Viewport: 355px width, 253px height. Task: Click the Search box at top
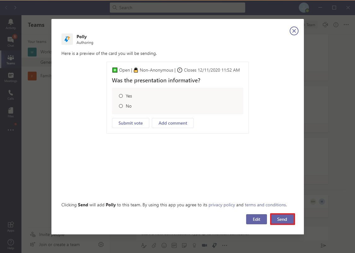click(x=177, y=8)
